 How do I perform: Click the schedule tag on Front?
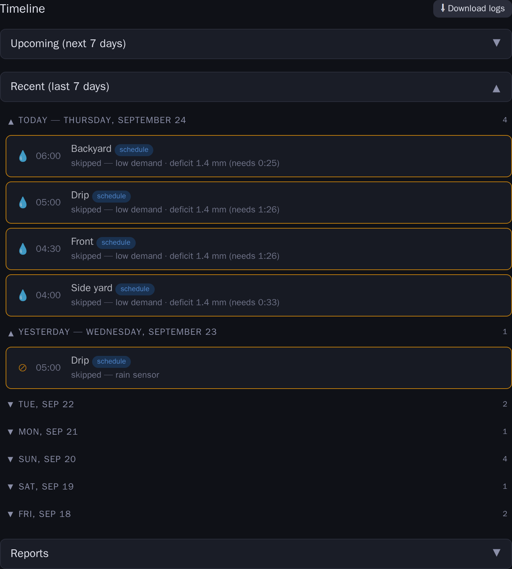point(116,243)
